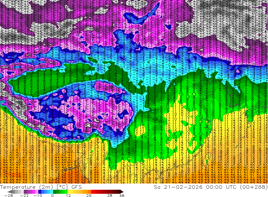
Task: Click the "Temperature (2m)" title text
Action: (x=27, y=187)
